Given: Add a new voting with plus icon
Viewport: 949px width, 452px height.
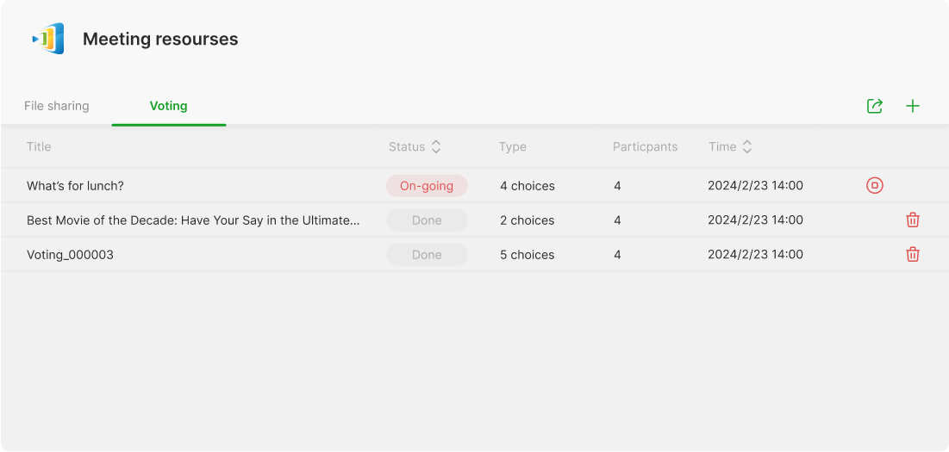Looking at the screenshot, I should [x=913, y=107].
